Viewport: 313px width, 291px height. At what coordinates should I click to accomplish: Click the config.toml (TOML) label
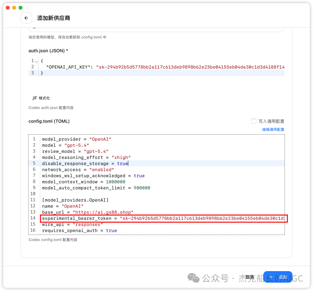[x=49, y=121]
